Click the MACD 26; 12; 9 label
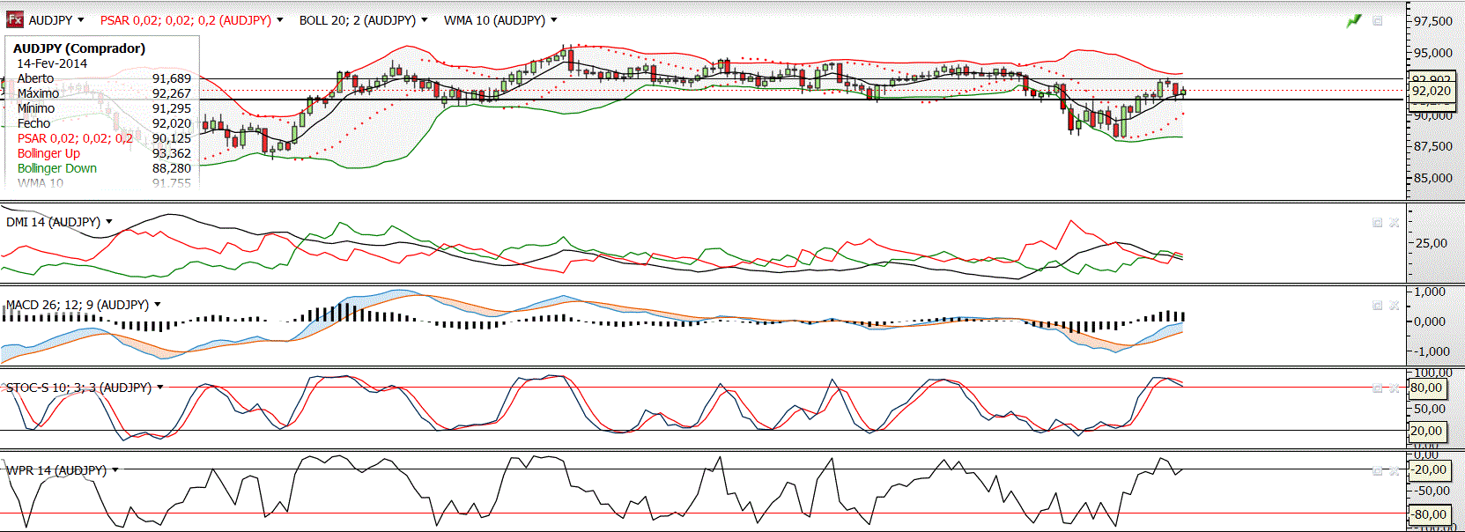Image resolution: width=1465 pixels, height=532 pixels. pyautogui.click(x=78, y=305)
